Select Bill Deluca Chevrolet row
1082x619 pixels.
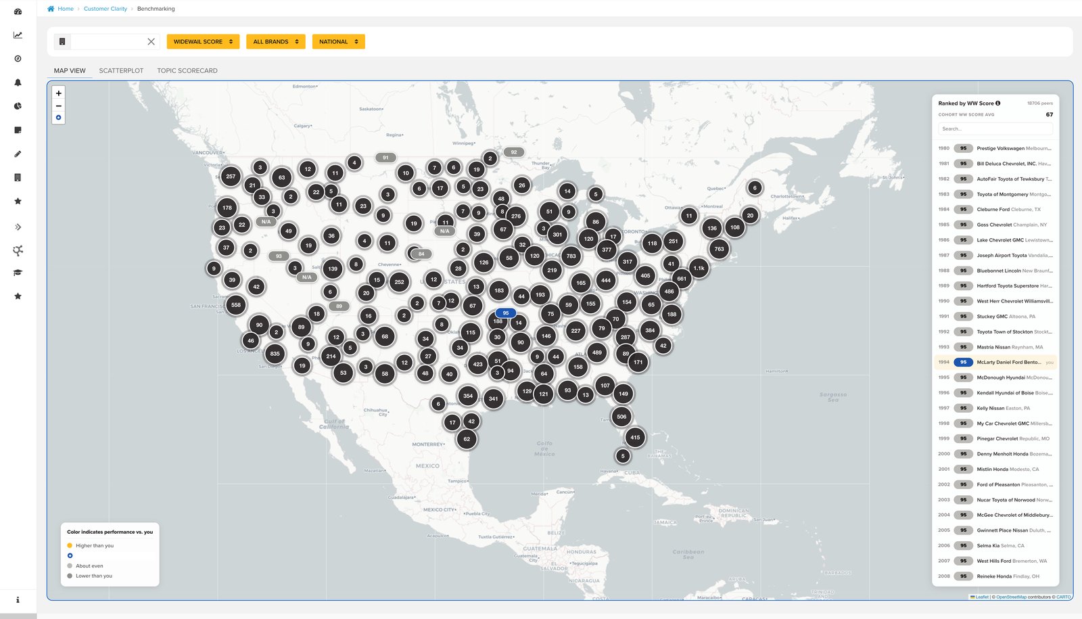tap(995, 164)
